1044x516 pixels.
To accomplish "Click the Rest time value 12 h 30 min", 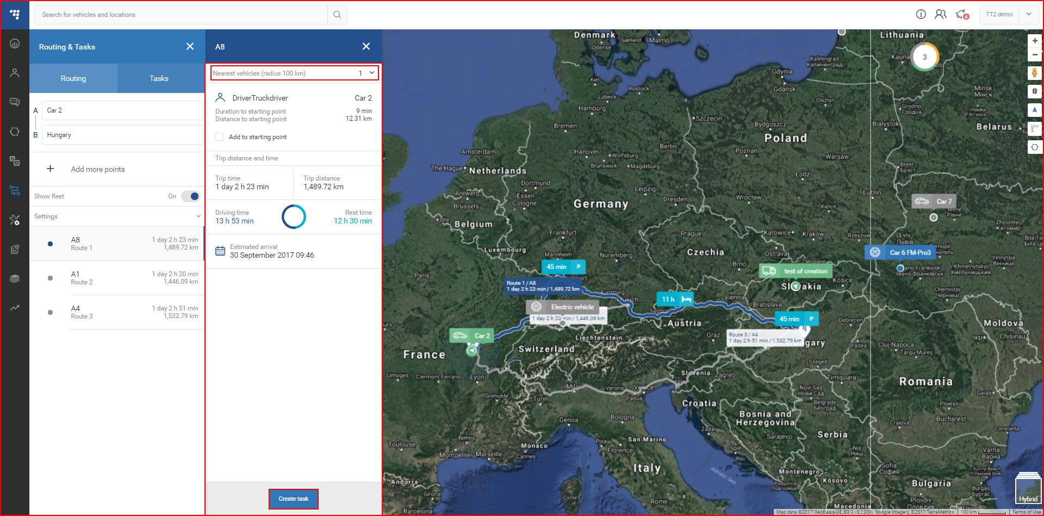I will pos(353,221).
